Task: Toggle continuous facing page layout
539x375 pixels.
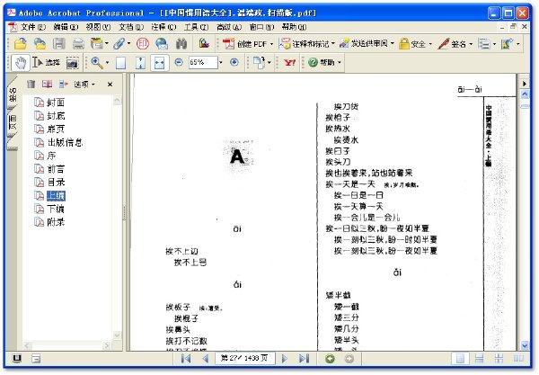Action: tap(499, 359)
